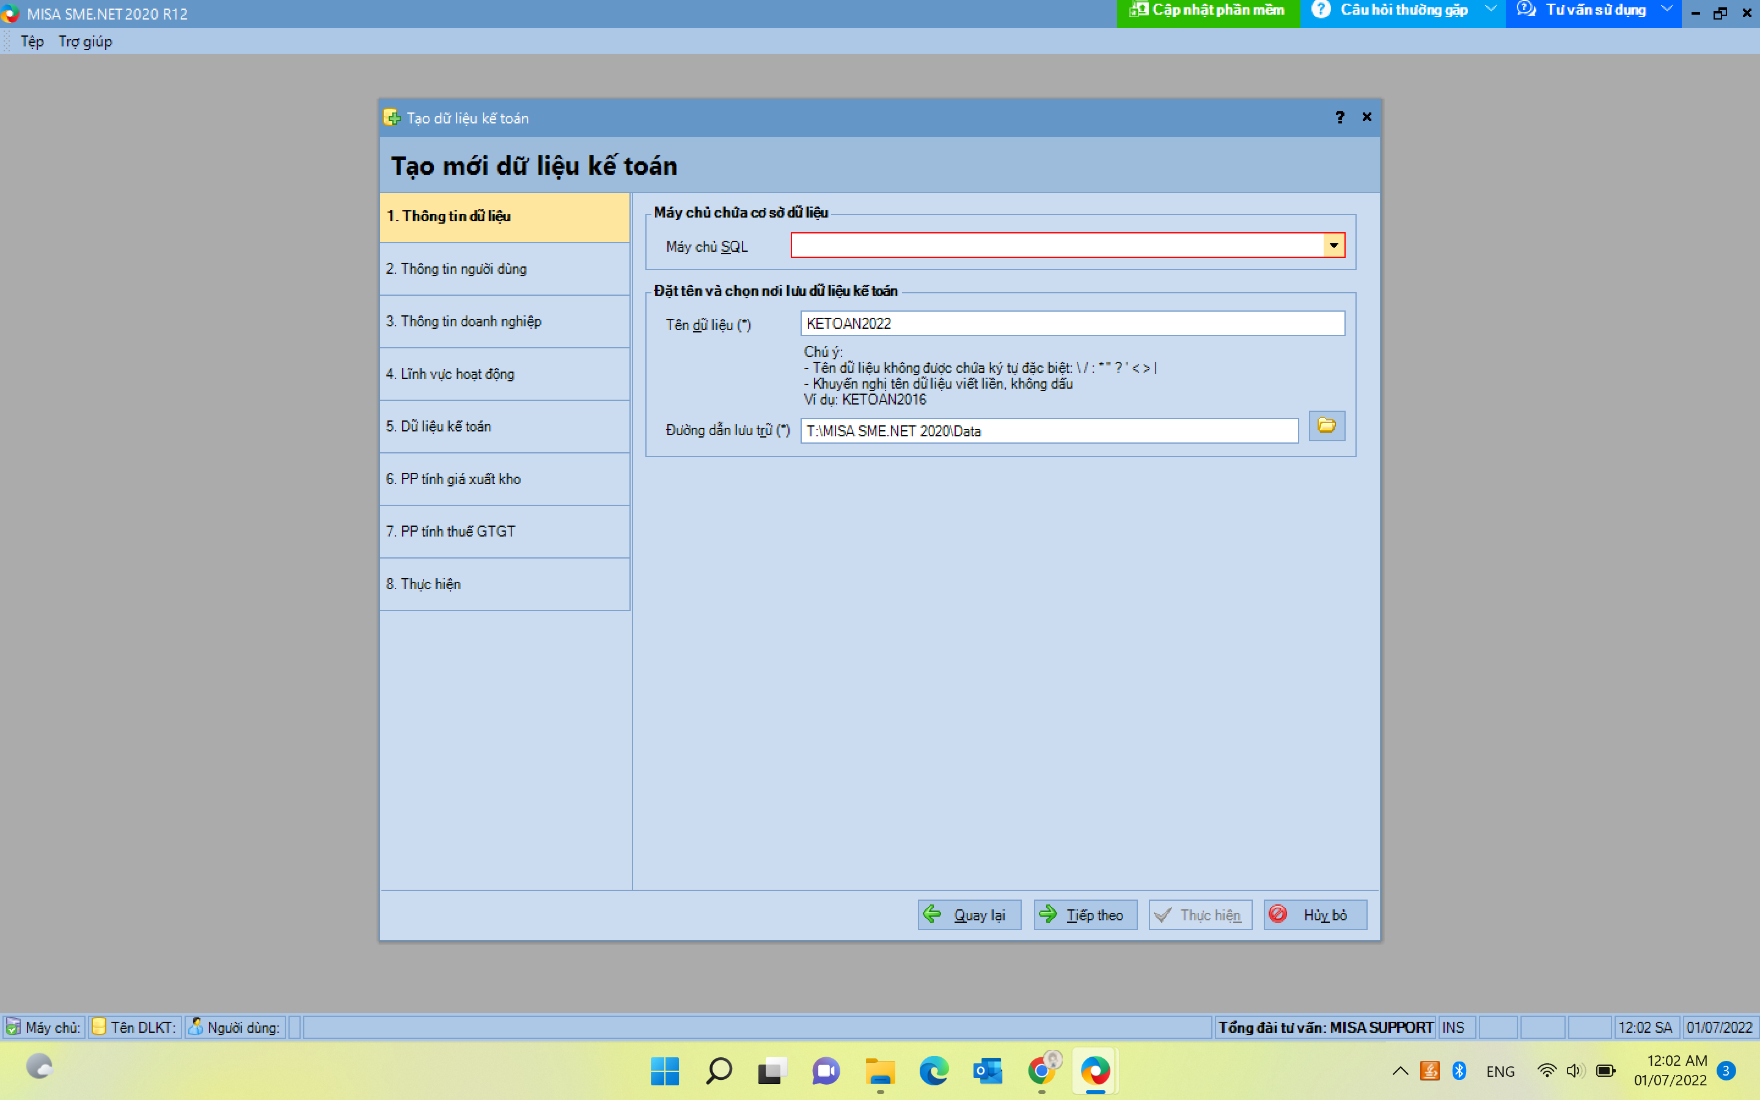Click the battery status icon

point(1605,1071)
